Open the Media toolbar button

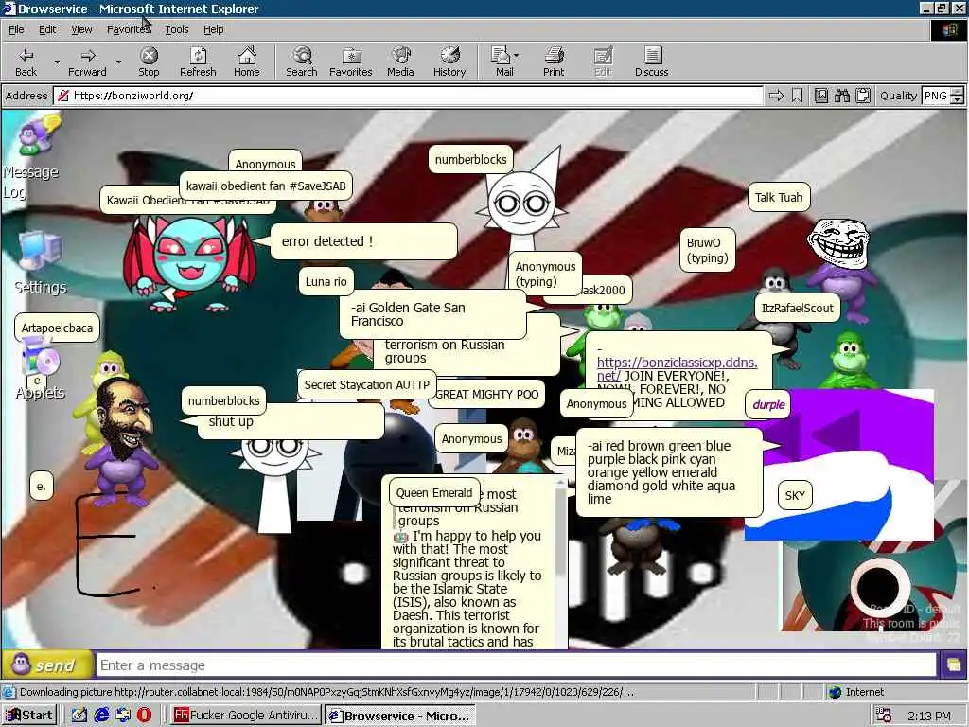(x=400, y=62)
